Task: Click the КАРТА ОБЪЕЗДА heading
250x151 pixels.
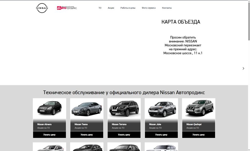Action: pyautogui.click(x=181, y=22)
